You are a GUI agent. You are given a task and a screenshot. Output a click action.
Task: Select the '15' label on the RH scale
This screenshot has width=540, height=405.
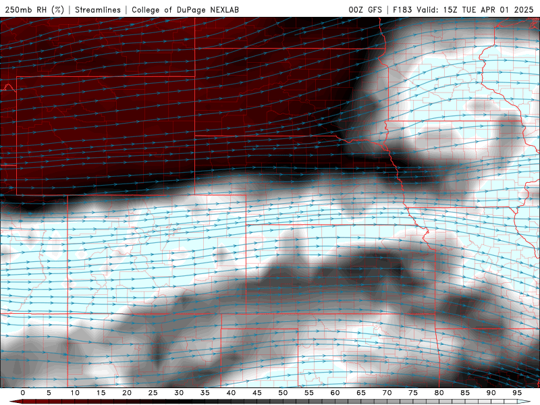pos(101,393)
